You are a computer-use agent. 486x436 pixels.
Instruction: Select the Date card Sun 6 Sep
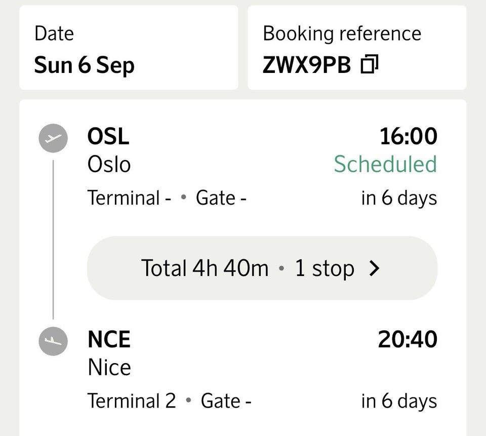coord(129,48)
